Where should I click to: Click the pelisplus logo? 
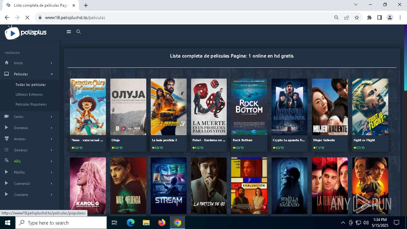[26, 32]
